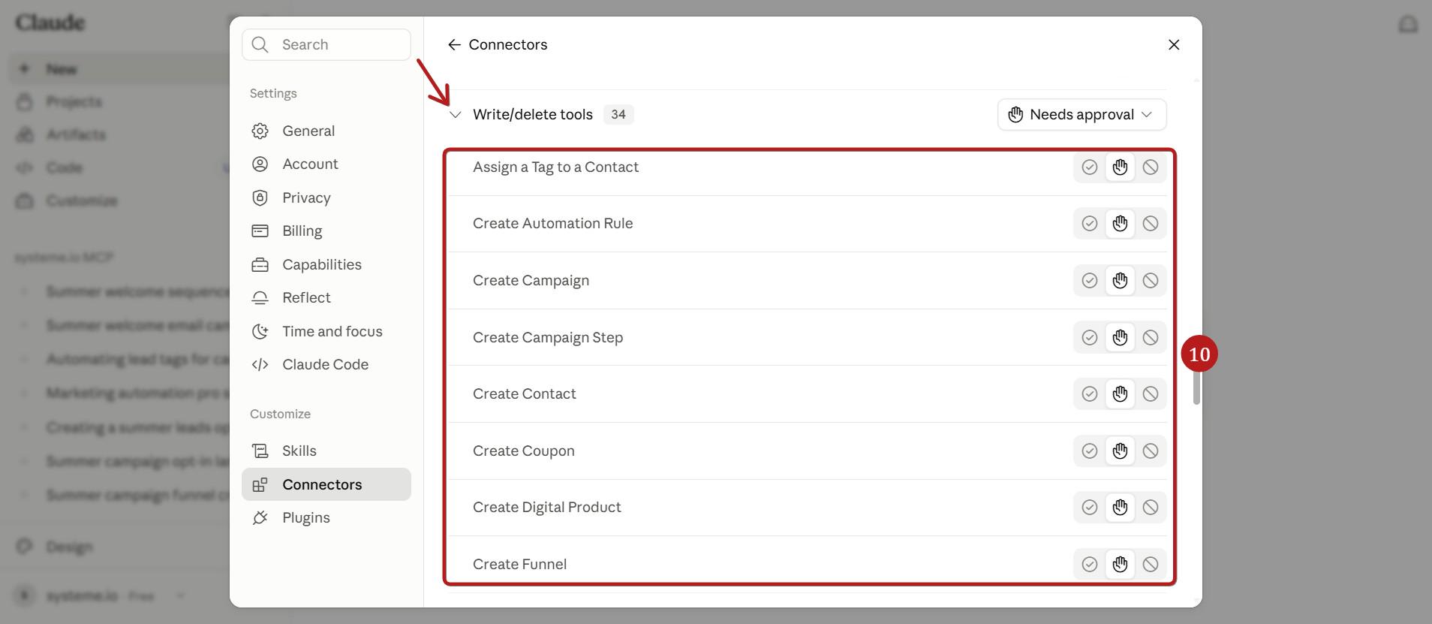Always allow Create Contact
Screen dimensions: 1432x624
click(1090, 394)
